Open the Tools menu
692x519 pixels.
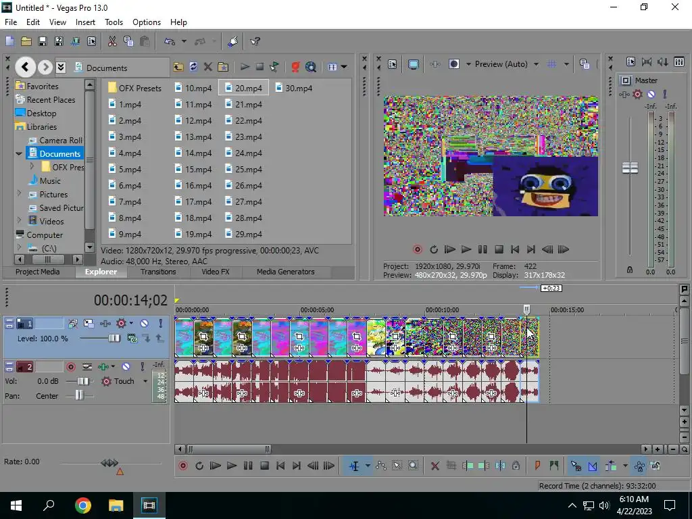(x=114, y=22)
